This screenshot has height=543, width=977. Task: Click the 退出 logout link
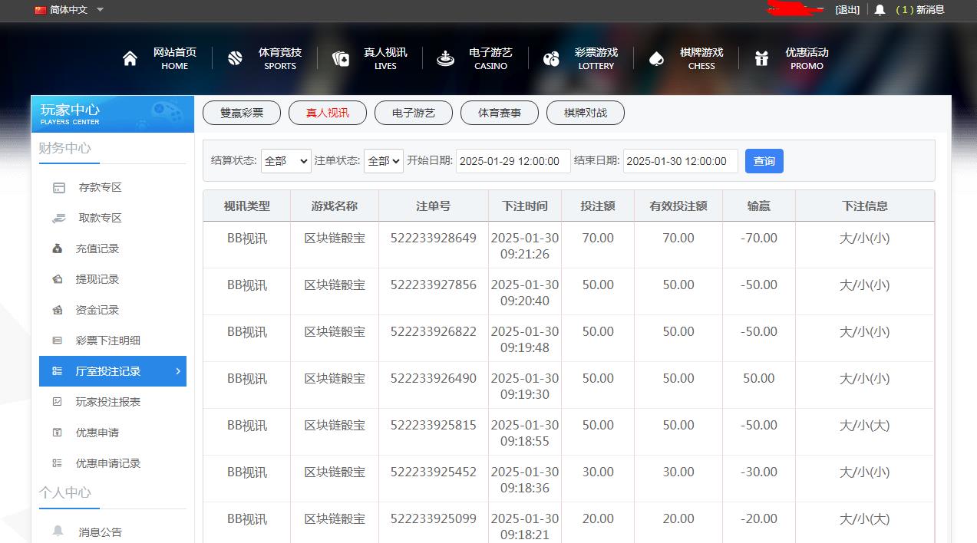pos(847,10)
